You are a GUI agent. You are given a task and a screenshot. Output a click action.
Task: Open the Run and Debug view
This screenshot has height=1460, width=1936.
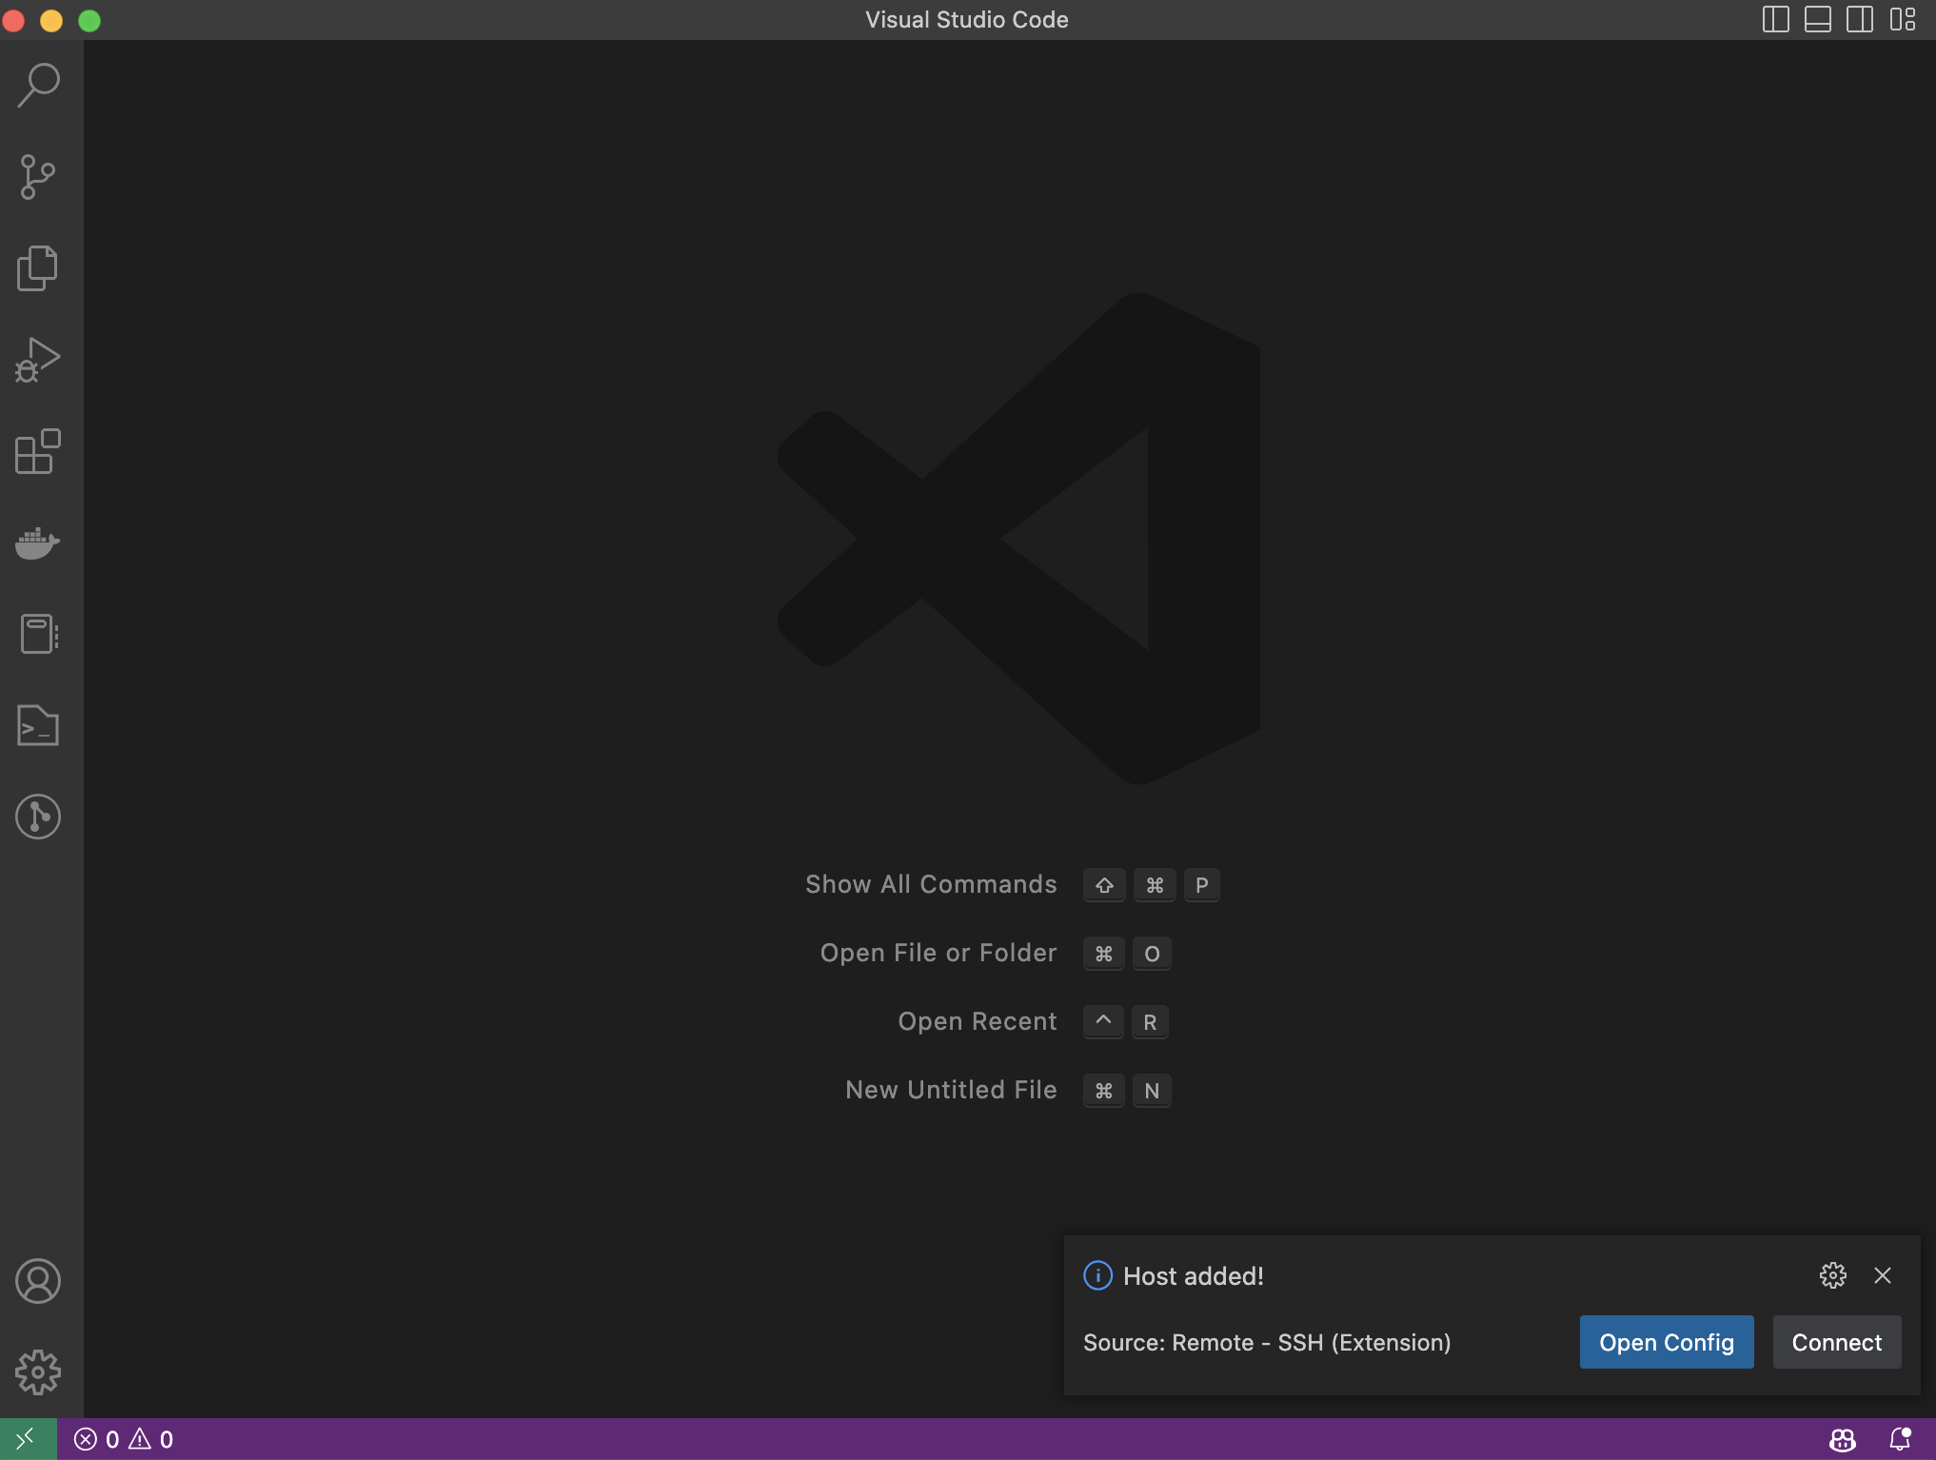tap(38, 360)
